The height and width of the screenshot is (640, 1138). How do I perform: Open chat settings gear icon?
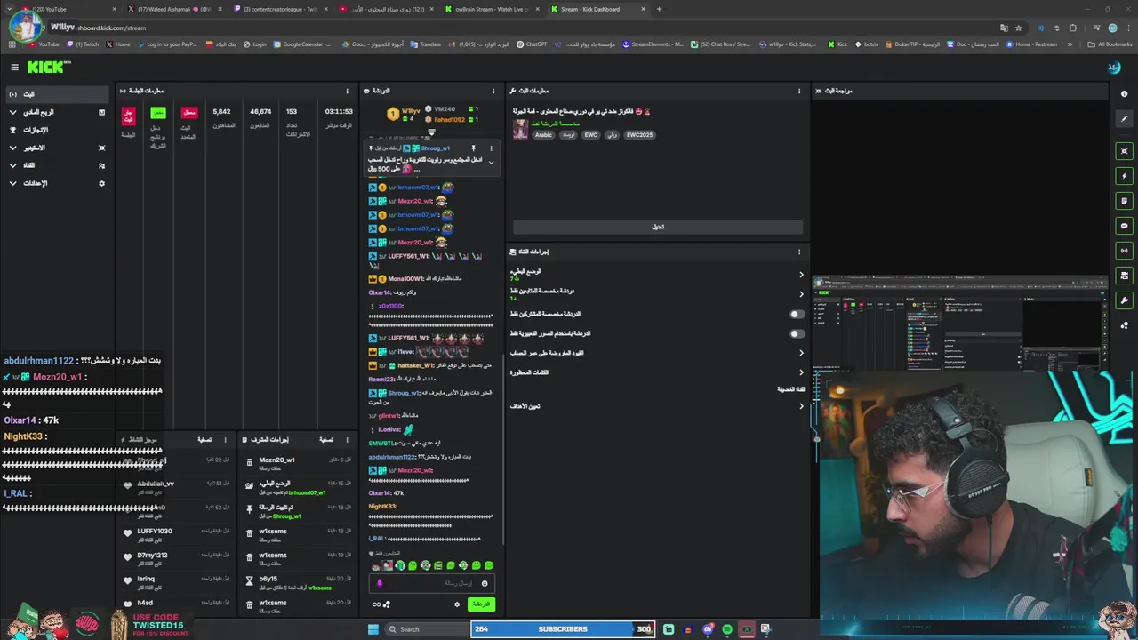pos(457,604)
